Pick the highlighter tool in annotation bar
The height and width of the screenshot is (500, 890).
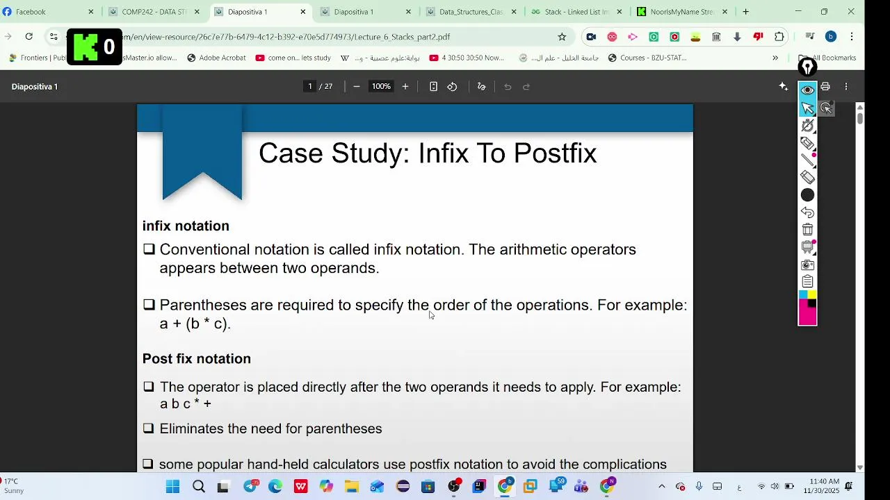tap(807, 143)
